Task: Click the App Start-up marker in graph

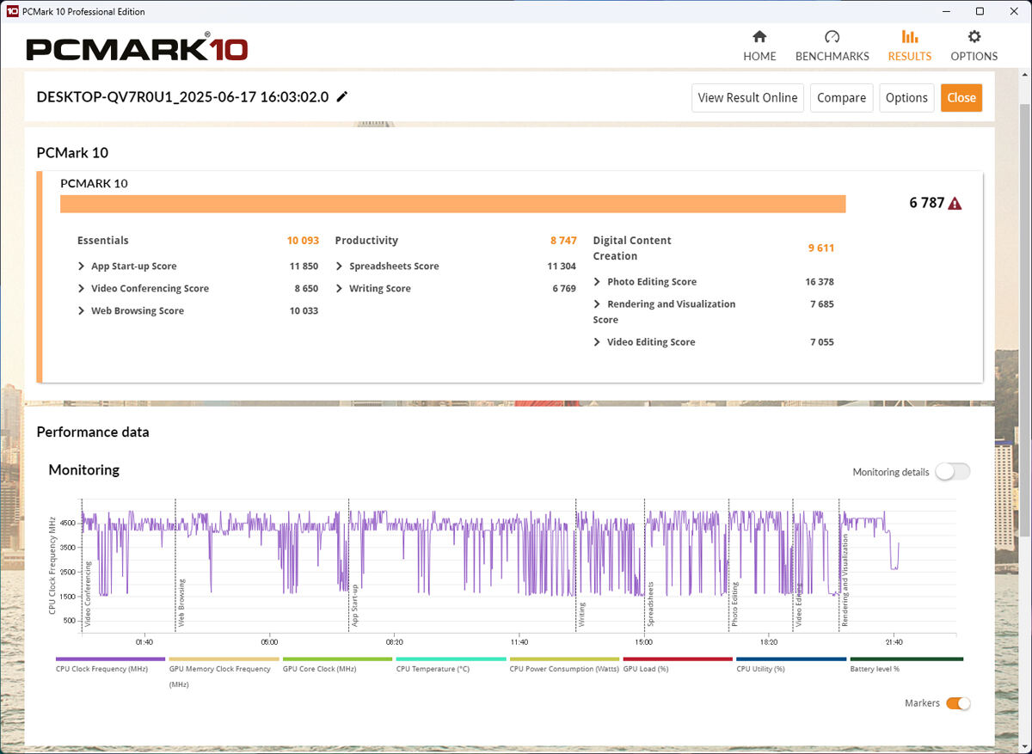Action: [x=353, y=604]
